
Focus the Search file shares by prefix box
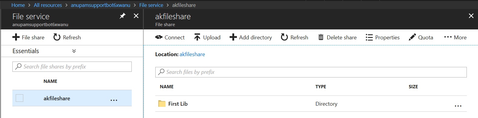(72, 67)
